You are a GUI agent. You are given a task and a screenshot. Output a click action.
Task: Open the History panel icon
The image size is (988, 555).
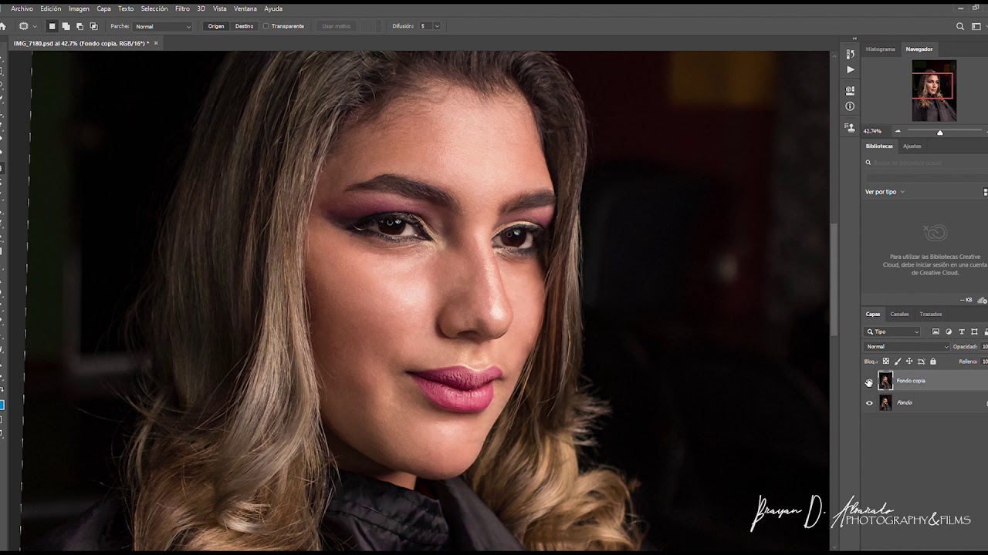click(850, 54)
